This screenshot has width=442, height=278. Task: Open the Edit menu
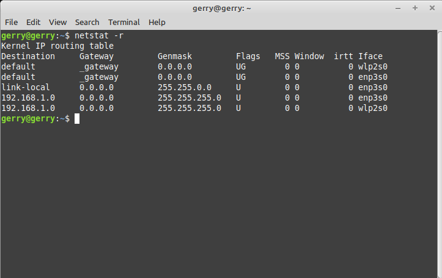34,22
